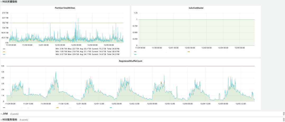Click the "1.25" y-axis label in IsActiveMaster
This screenshot has width=285, height=122.
pos(135,13)
